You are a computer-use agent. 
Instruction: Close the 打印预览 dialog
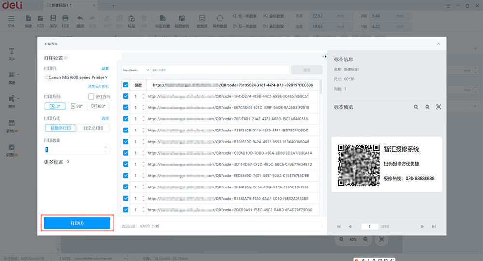coord(439,44)
